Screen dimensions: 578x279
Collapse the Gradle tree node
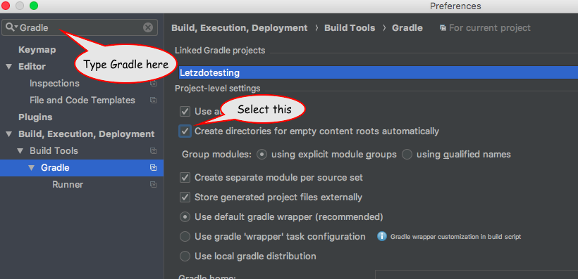pyautogui.click(x=32, y=168)
